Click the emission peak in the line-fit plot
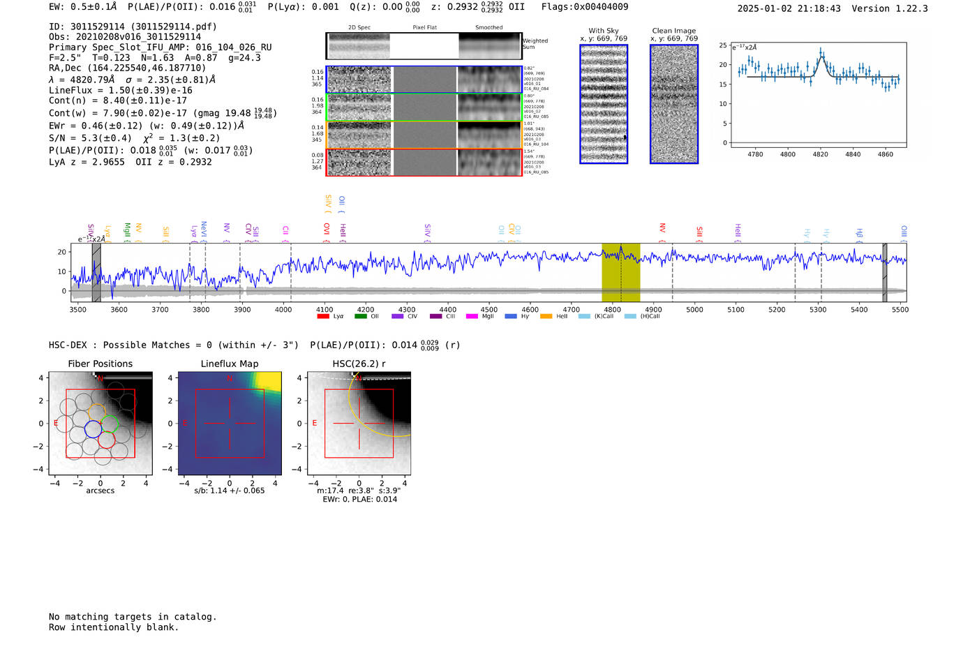 pos(821,54)
